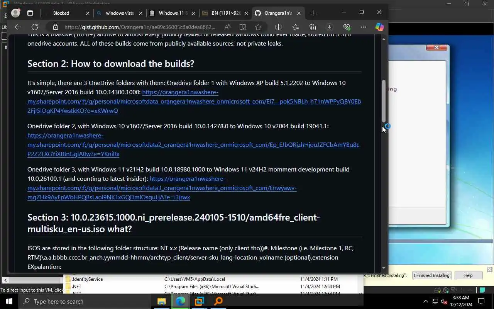Image resolution: width=494 pixels, height=309 pixels.
Task: Click the page vertical scrollbar thumb
Action: click(384, 101)
